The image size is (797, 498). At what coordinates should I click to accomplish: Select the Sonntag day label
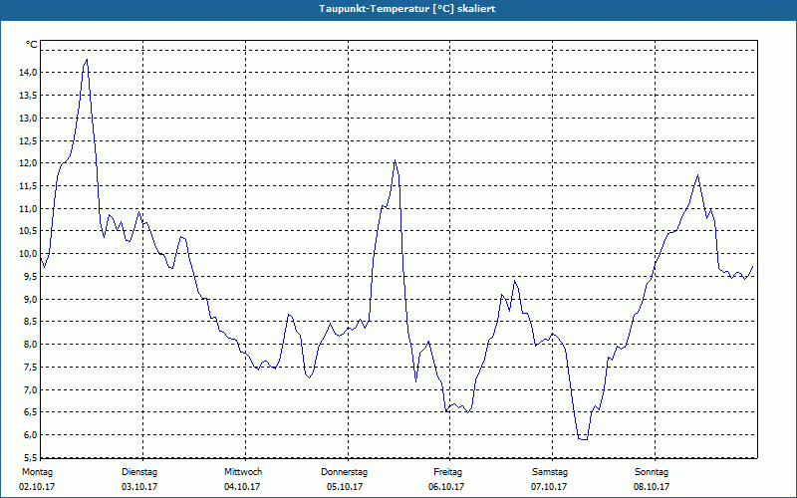[x=652, y=472]
